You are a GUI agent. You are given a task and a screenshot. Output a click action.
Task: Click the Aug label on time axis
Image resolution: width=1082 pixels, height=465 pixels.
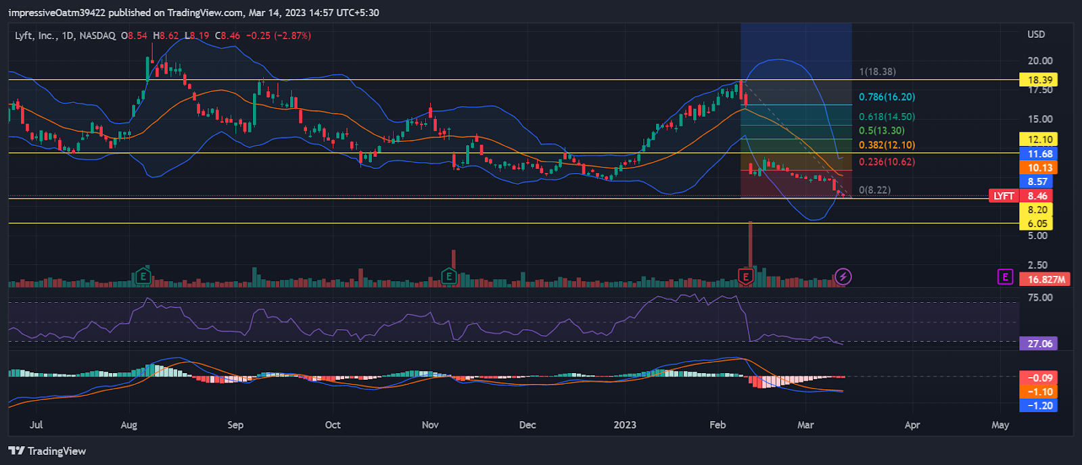pyautogui.click(x=128, y=424)
